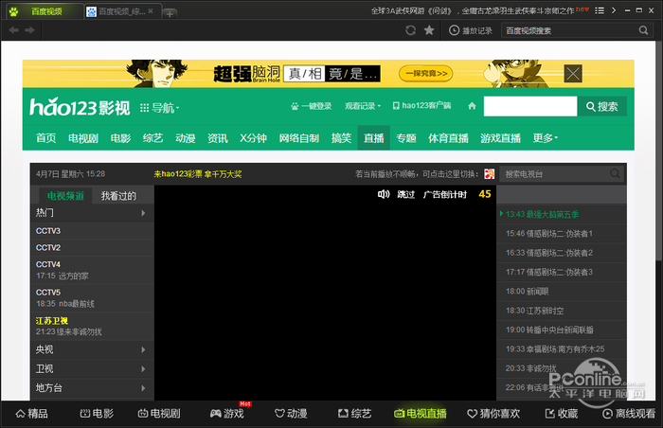Screen dimensions: 663x428
Task: Switch to the 我看过的 tab
Action: pos(118,196)
